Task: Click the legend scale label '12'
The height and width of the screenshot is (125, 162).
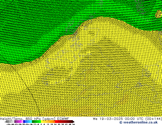Action: click(x=48, y=124)
